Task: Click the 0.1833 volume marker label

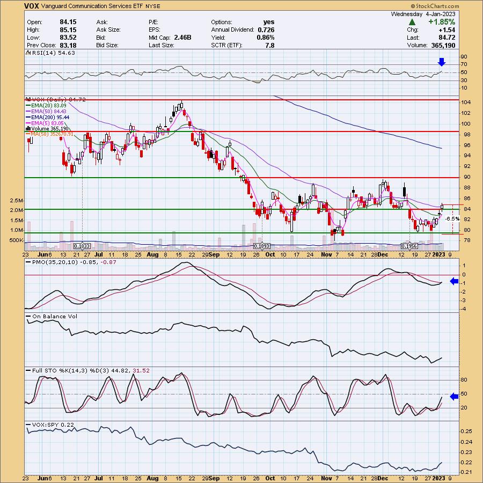Action: 82,246
